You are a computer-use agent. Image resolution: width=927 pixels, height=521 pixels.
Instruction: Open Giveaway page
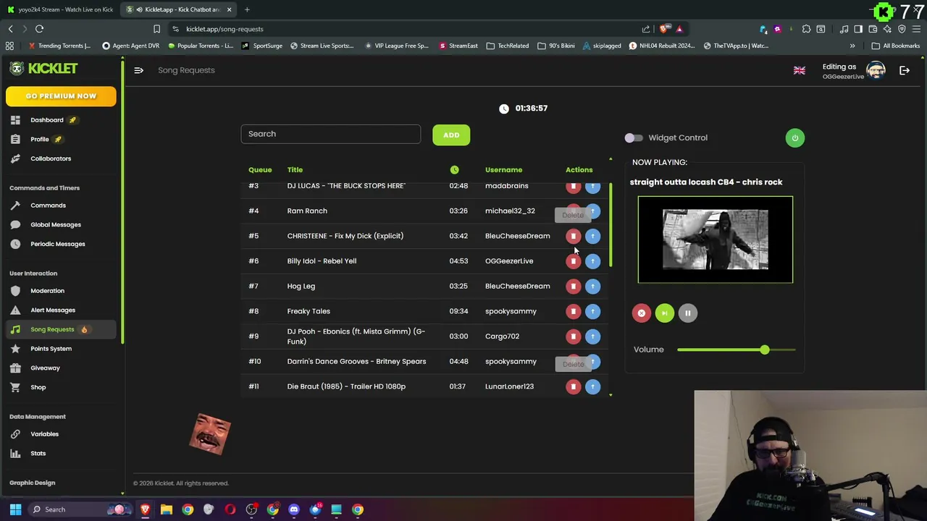coord(45,368)
